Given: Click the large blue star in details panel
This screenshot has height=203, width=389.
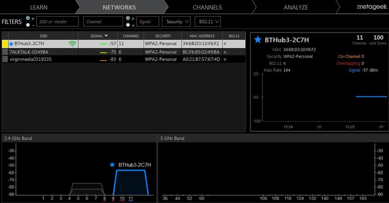Looking at the screenshot, I should point(258,40).
